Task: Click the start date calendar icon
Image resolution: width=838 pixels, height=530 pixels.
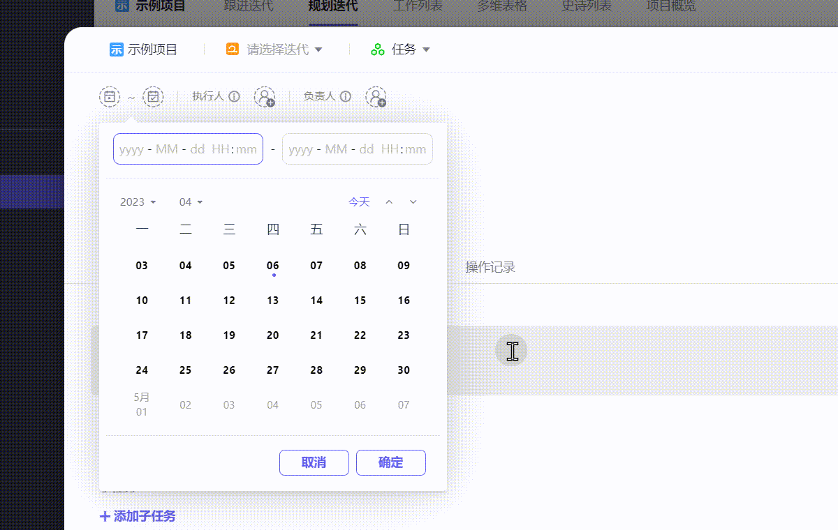Action: tap(109, 97)
